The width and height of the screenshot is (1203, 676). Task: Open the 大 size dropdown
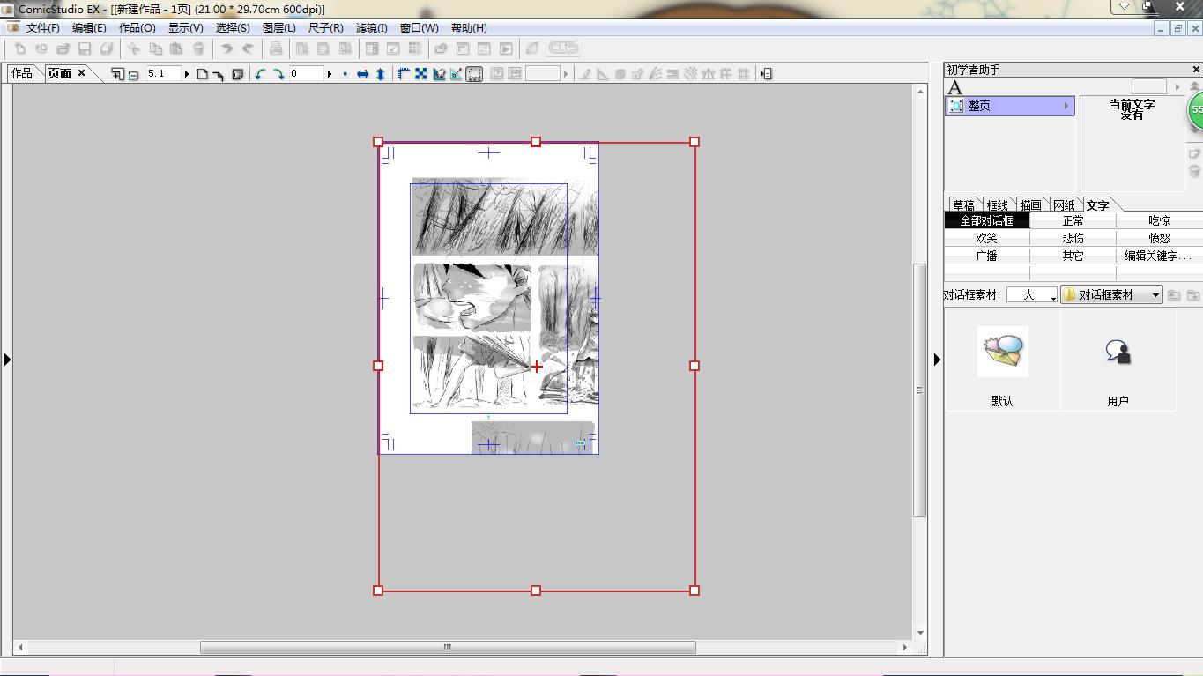pyautogui.click(x=1032, y=295)
